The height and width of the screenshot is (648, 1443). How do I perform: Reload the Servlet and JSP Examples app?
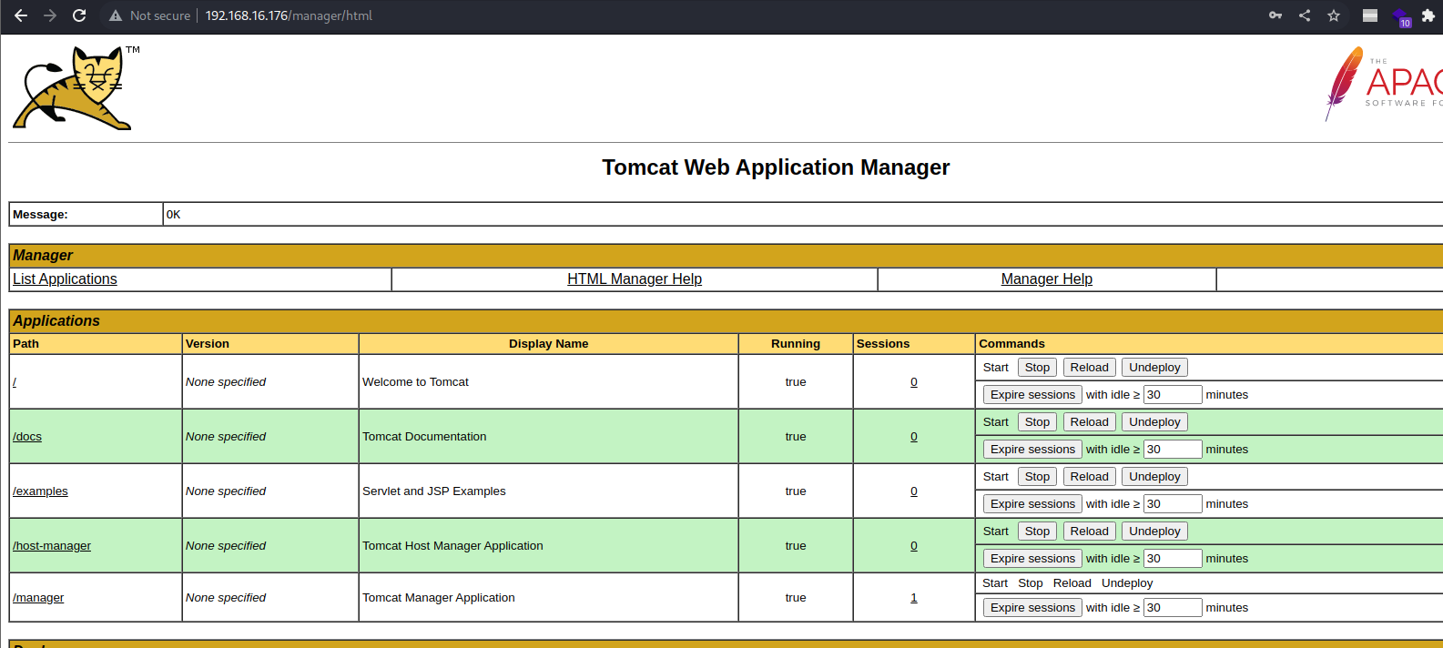[1089, 477]
